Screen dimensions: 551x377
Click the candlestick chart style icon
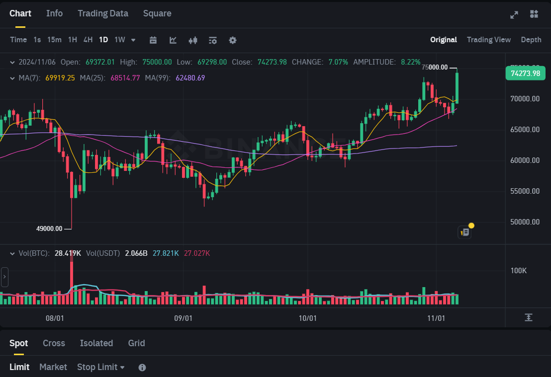(193, 40)
